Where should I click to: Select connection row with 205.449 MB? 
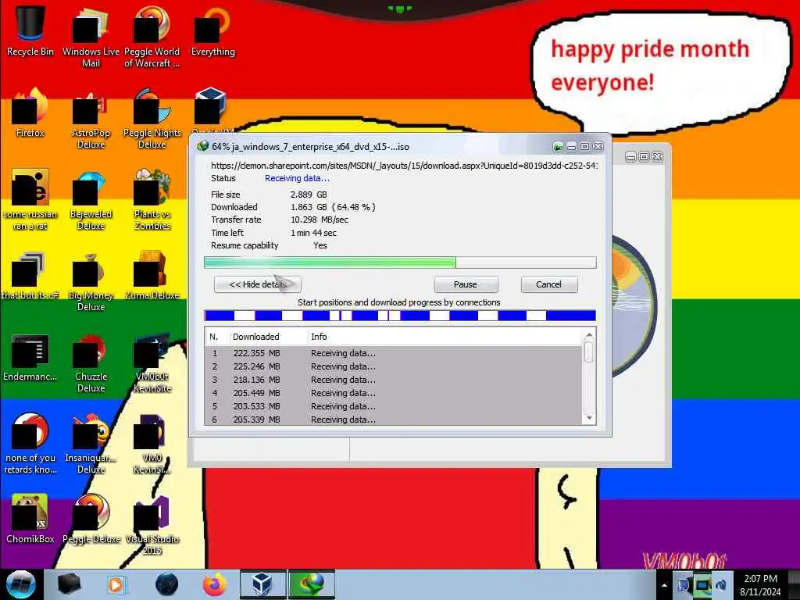[x=393, y=393]
